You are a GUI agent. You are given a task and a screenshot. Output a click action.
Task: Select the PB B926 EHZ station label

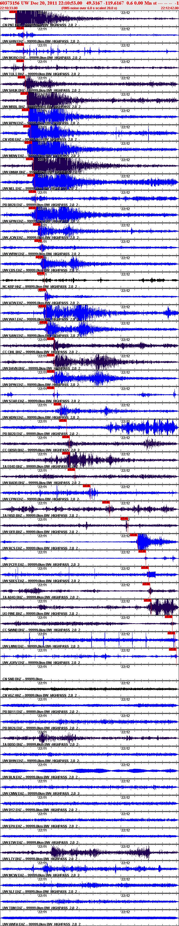coord(13,728)
